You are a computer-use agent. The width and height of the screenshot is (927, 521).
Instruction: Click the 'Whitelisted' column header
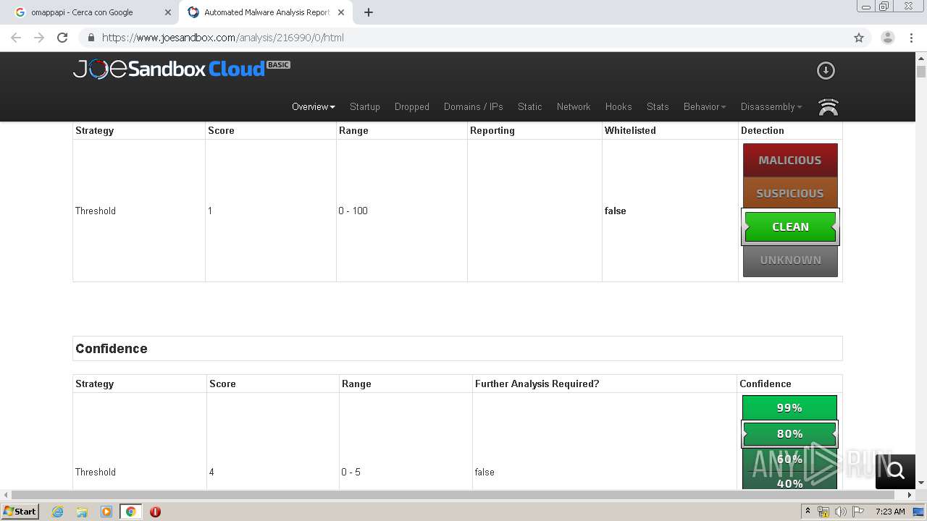tap(630, 130)
